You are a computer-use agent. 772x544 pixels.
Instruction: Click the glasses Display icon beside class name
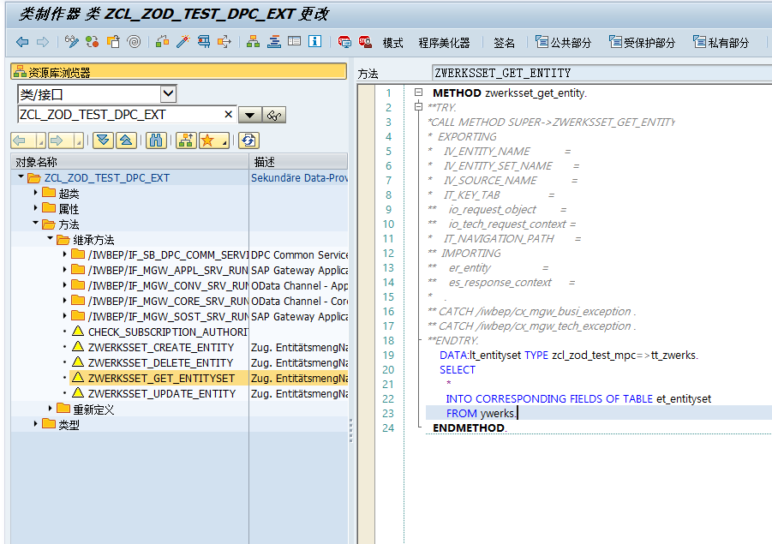(274, 115)
